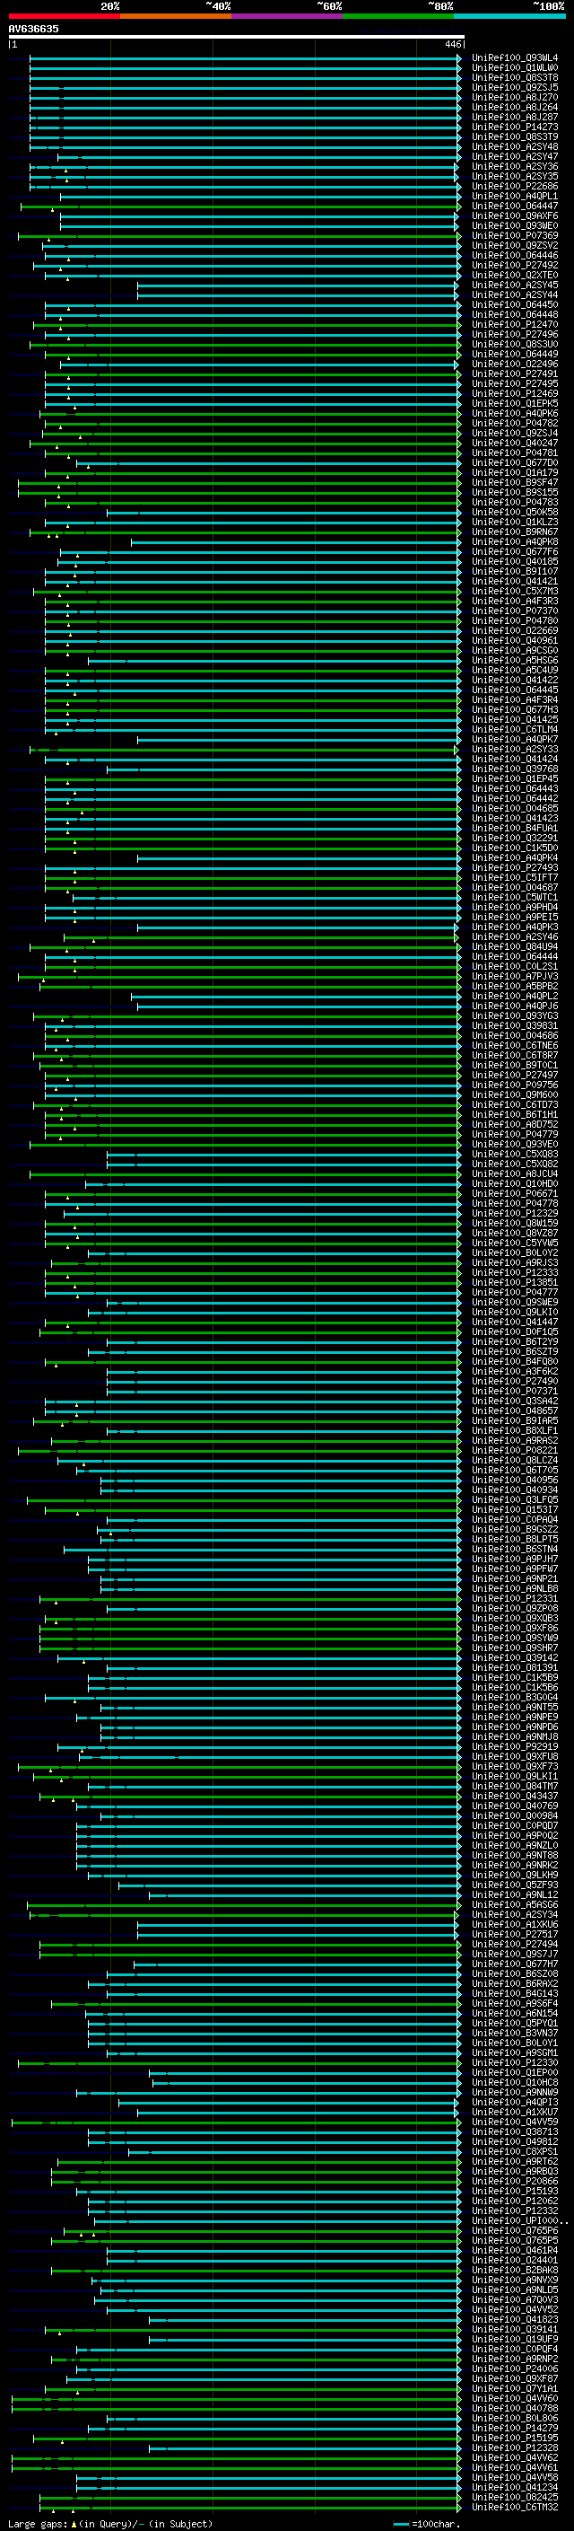Screen dimensions: 574x2531
Task: Open hit UniRef100_Q93WL4
Action: click(x=515, y=58)
